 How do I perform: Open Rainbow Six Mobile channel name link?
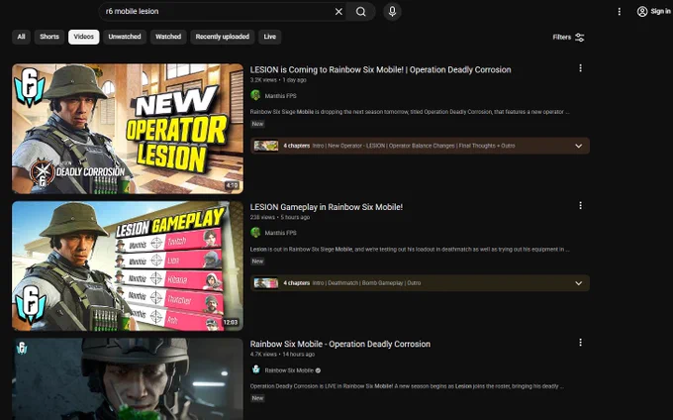(289, 370)
